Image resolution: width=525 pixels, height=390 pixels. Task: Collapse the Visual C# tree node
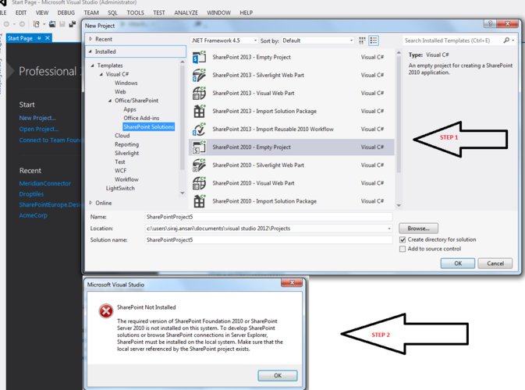tap(101, 74)
